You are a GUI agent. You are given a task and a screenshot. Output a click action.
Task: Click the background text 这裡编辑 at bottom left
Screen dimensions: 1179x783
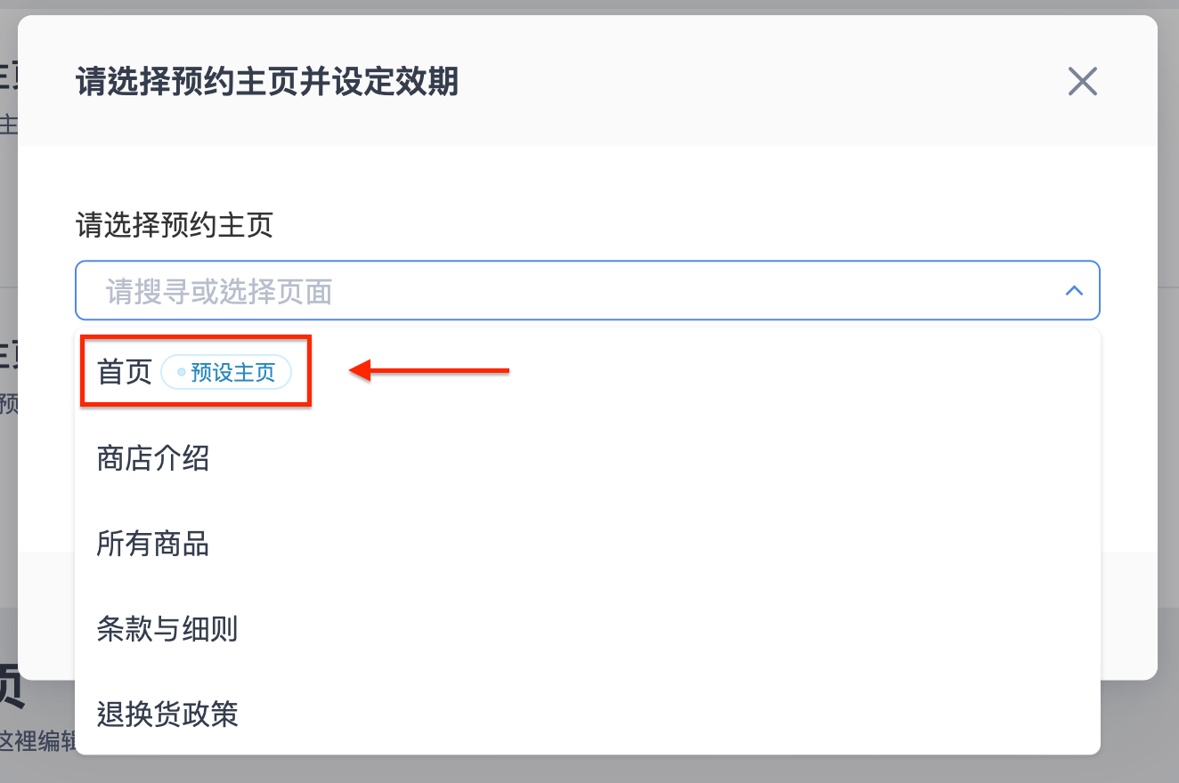click(x=39, y=740)
